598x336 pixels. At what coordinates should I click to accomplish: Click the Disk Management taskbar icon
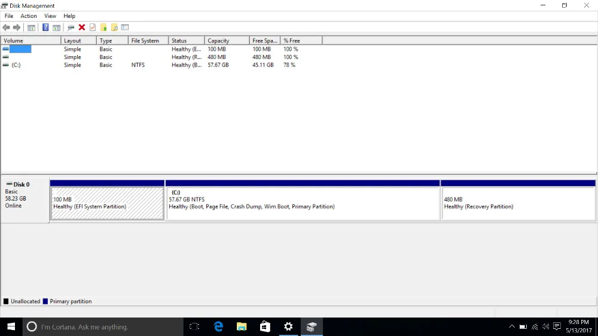tap(312, 327)
